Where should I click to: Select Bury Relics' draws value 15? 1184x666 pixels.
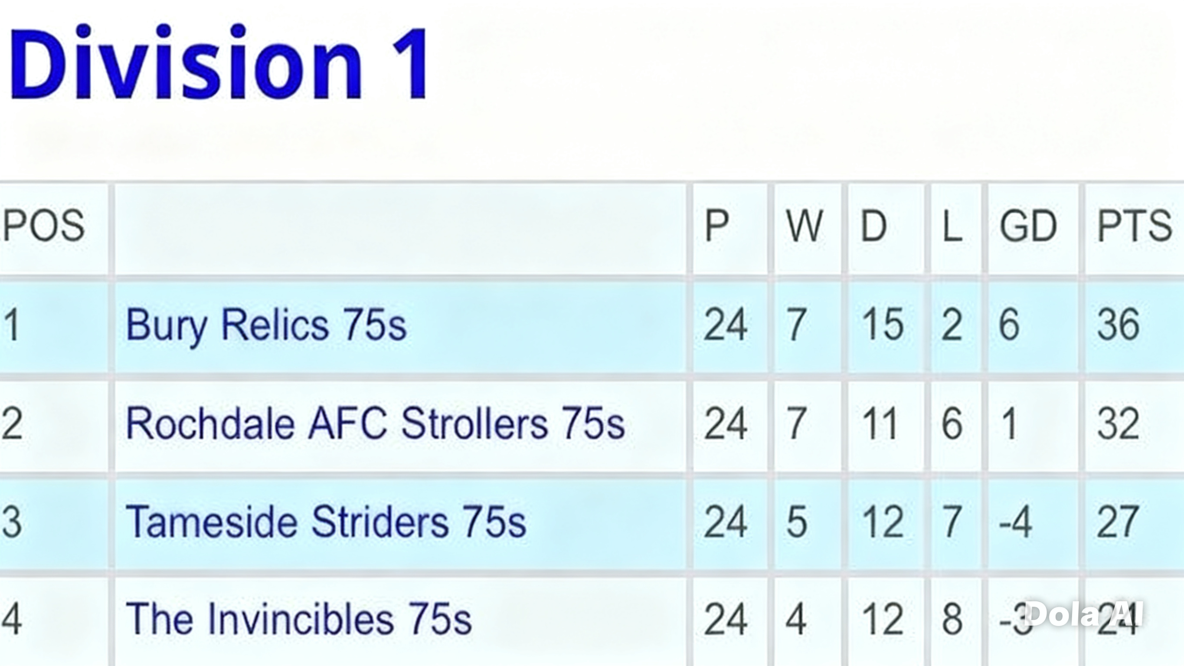pos(883,325)
